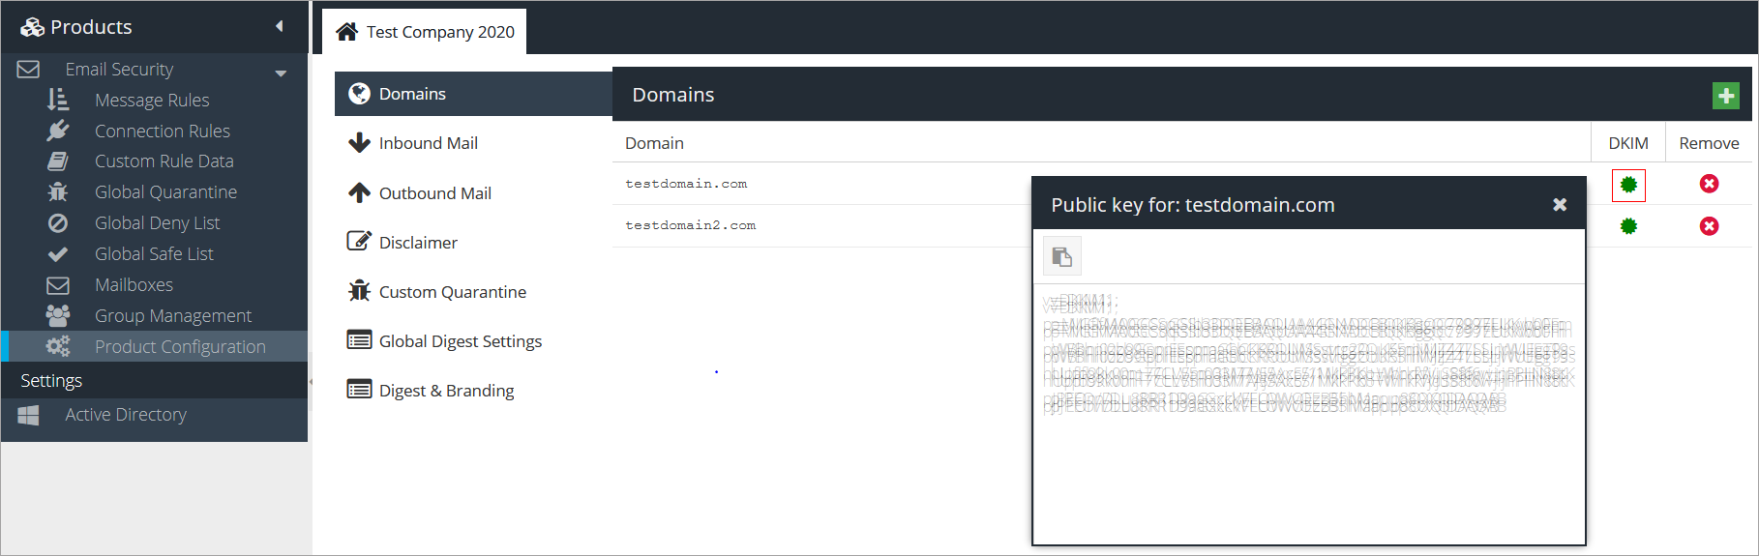Image resolution: width=1759 pixels, height=556 pixels.
Task: Copy the public key to clipboard
Action: pyautogui.click(x=1061, y=256)
